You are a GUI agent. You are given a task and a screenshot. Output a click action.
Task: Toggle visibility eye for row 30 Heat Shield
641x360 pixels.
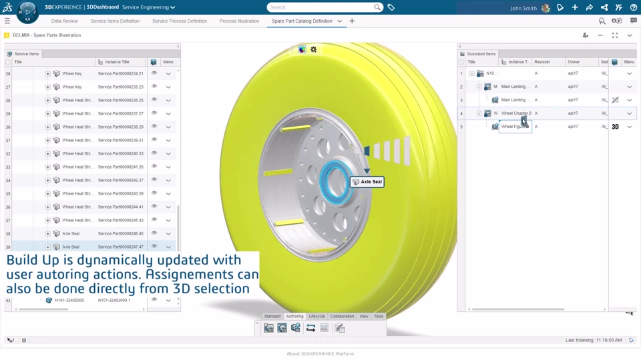pos(154,127)
